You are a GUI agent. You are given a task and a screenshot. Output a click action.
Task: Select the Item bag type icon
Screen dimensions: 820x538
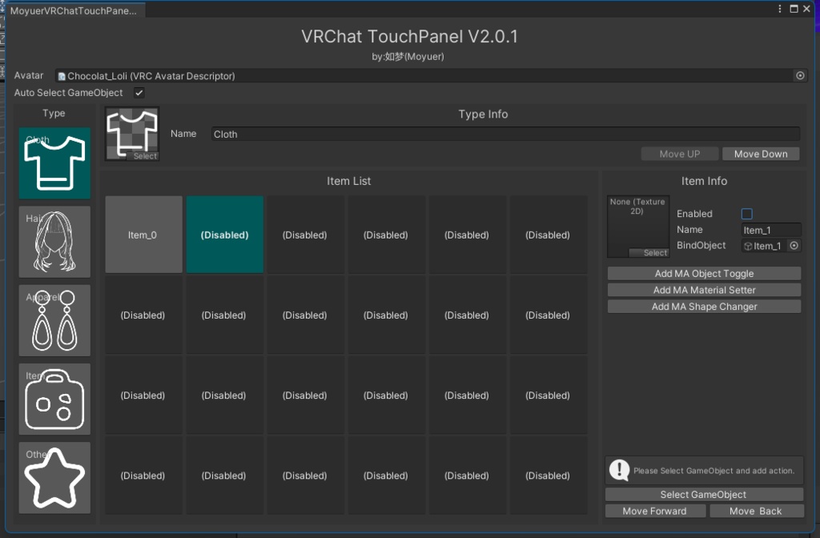click(x=54, y=398)
